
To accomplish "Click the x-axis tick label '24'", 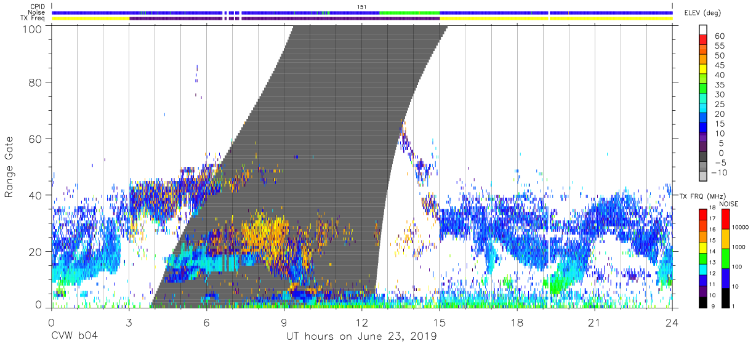I will click(672, 323).
